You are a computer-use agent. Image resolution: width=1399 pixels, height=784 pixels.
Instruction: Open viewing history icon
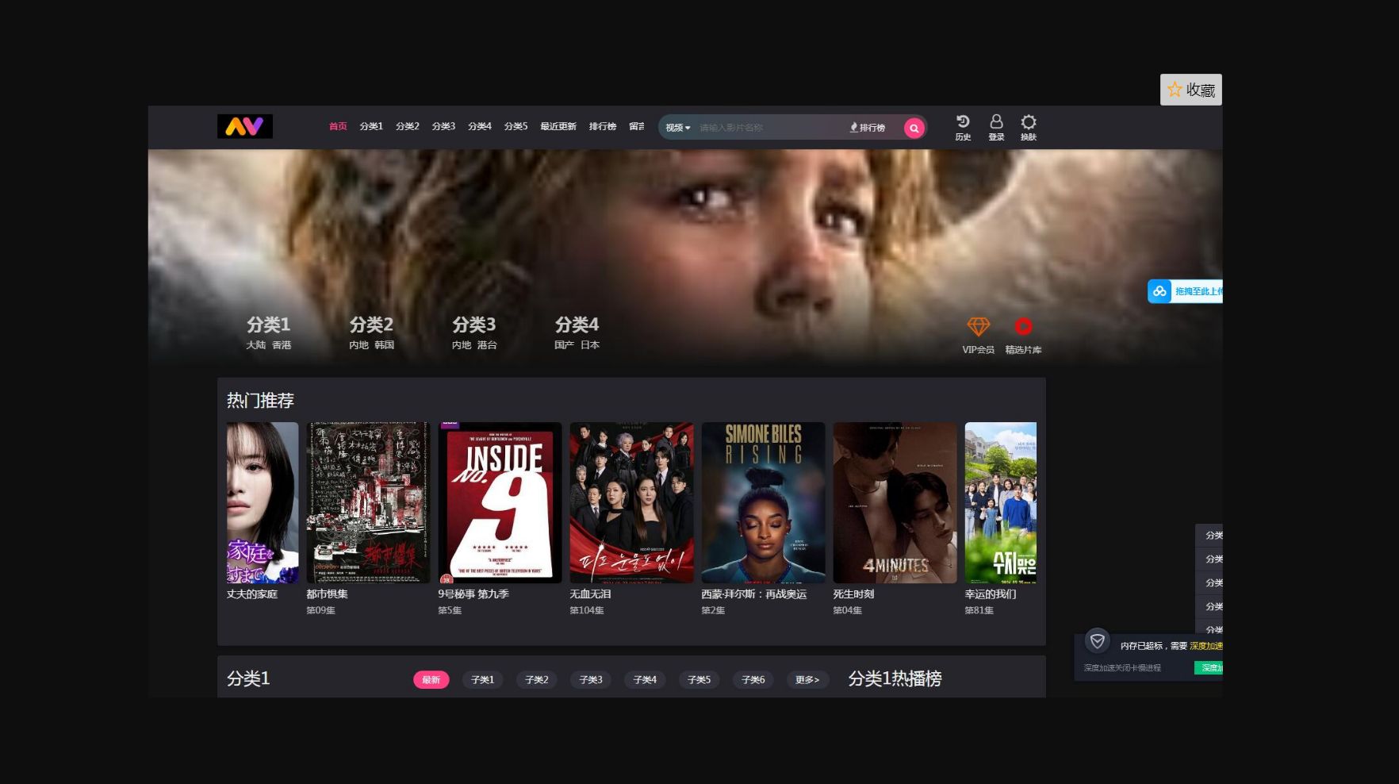pos(963,122)
